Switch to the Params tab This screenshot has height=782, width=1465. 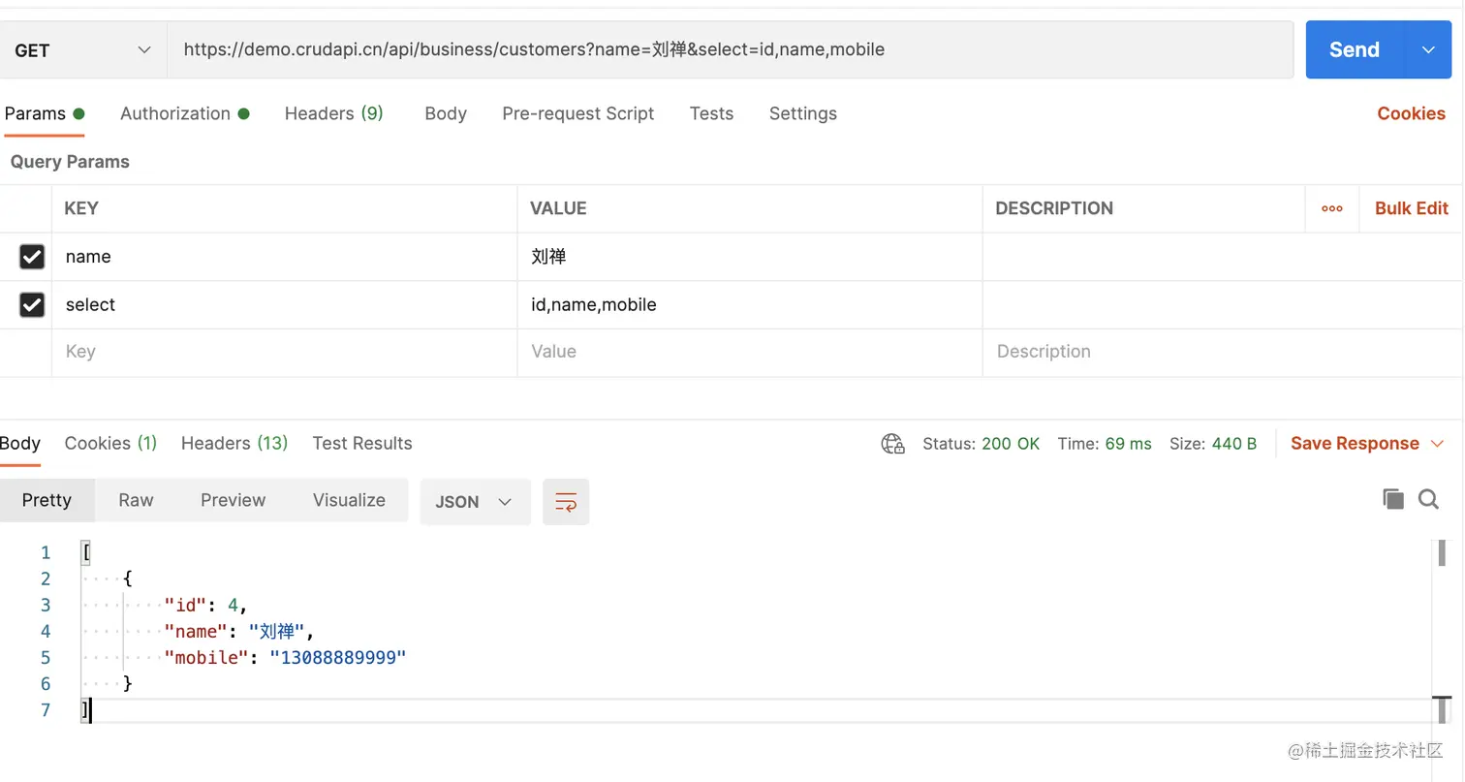click(44, 113)
